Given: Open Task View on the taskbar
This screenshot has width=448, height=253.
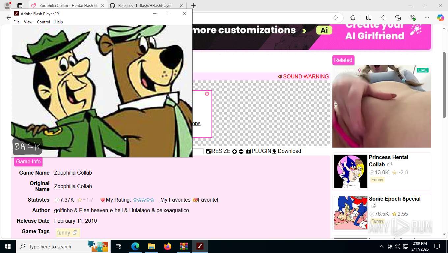Looking at the screenshot, I should [x=119, y=246].
